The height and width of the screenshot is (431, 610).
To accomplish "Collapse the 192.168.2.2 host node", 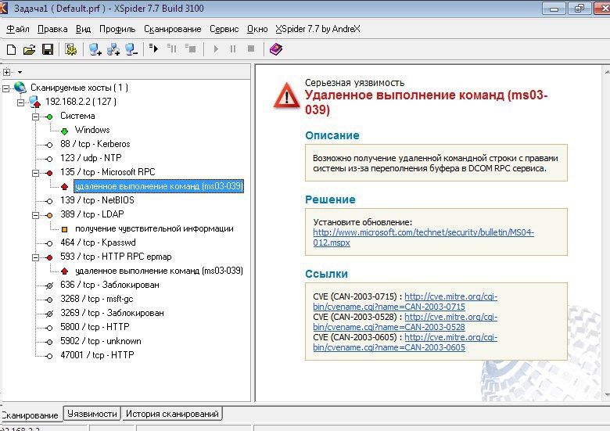I will [x=20, y=102].
